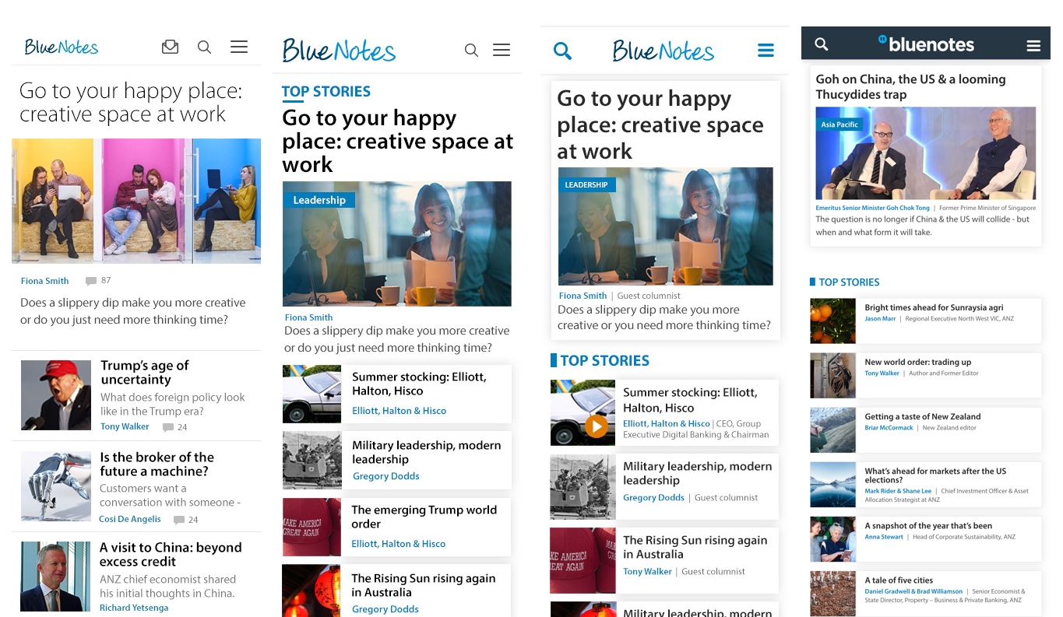The width and height of the screenshot is (1063, 617).
Task: Open Jason Marr author link
Action: 880,319
